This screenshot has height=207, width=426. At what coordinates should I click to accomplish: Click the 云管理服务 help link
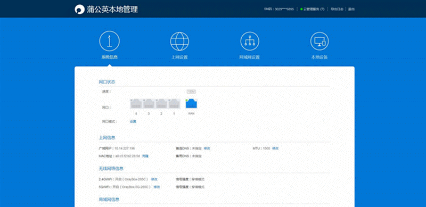[314, 9]
